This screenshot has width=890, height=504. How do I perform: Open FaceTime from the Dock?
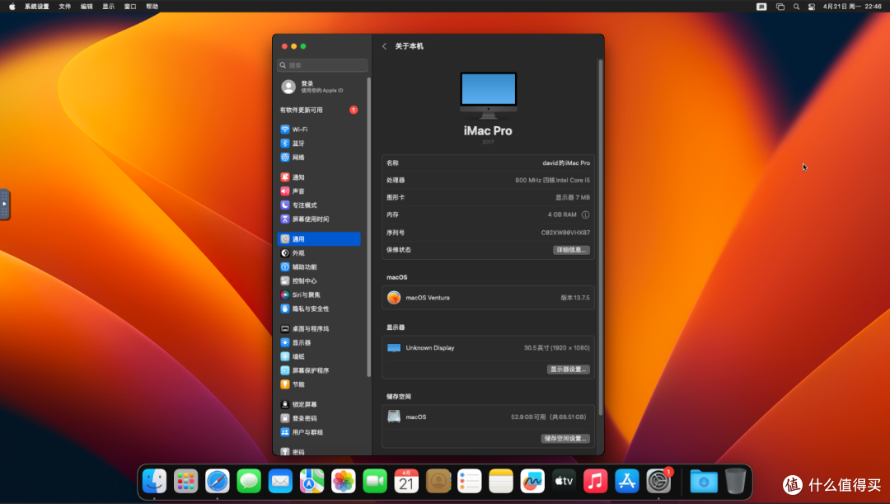point(375,481)
